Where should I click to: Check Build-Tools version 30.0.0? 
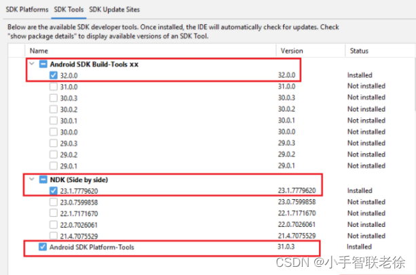click(x=54, y=132)
